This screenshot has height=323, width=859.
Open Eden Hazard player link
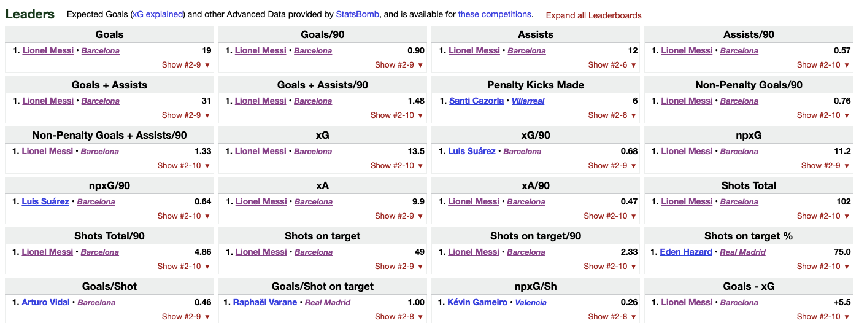pyautogui.click(x=686, y=252)
